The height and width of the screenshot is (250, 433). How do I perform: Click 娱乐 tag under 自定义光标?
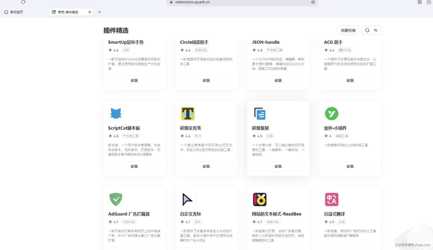[x=198, y=222]
